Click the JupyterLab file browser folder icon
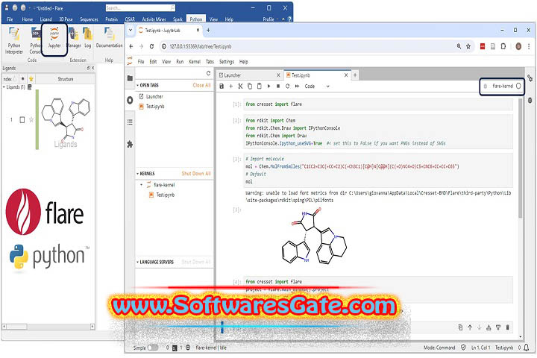The image size is (537, 358). pos(130,78)
